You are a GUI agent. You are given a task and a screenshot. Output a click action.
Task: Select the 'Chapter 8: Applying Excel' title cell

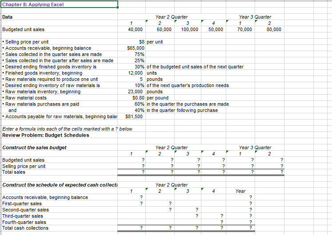59,4
